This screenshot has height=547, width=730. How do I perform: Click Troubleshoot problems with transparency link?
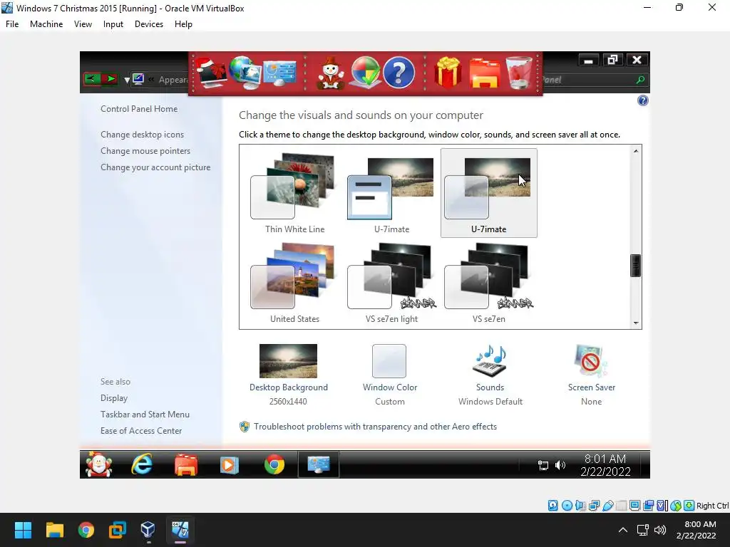coord(375,427)
